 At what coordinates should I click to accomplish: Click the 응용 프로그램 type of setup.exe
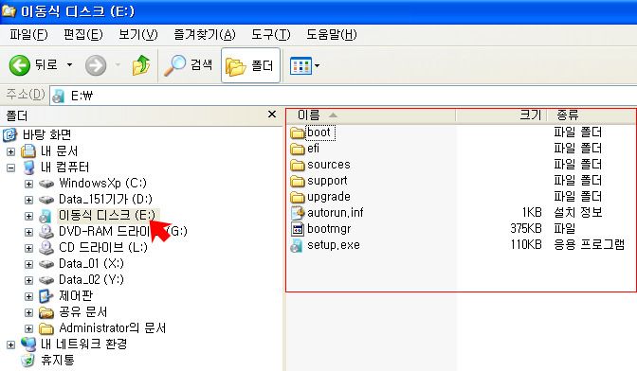pyautogui.click(x=589, y=245)
